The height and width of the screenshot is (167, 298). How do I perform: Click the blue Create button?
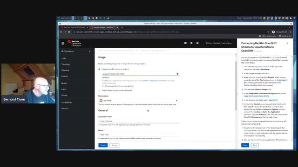coord(103,145)
